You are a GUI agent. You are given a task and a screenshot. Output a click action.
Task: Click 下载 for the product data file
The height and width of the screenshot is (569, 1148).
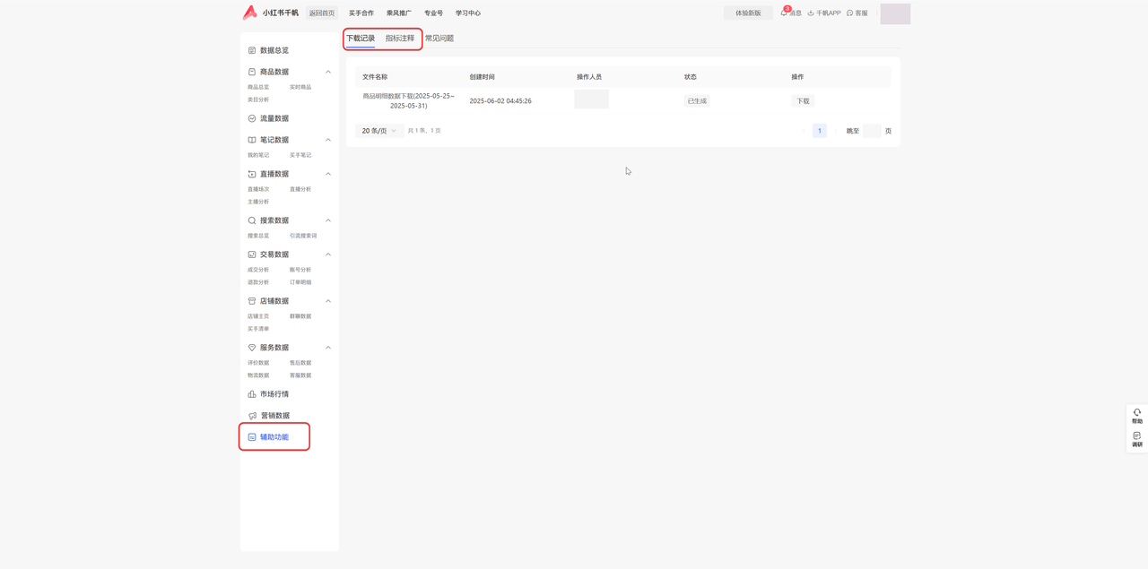[x=803, y=101]
